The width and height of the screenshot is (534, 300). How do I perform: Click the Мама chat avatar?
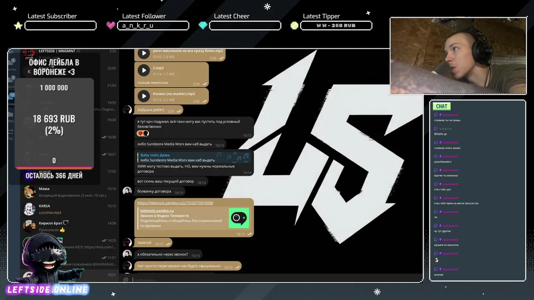coord(30,192)
